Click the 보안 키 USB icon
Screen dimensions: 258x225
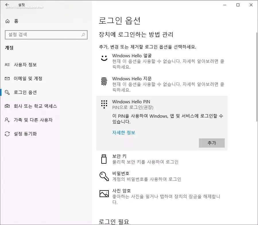coord(104,159)
